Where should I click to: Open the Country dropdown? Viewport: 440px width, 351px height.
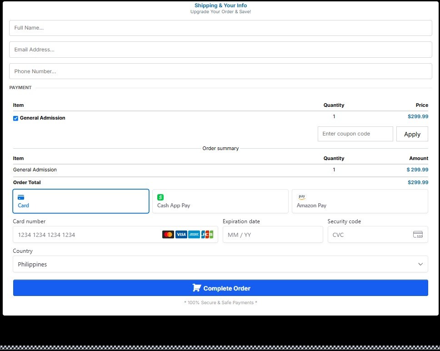point(220,264)
